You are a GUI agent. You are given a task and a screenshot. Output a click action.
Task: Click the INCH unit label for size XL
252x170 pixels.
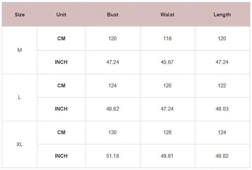61,156
